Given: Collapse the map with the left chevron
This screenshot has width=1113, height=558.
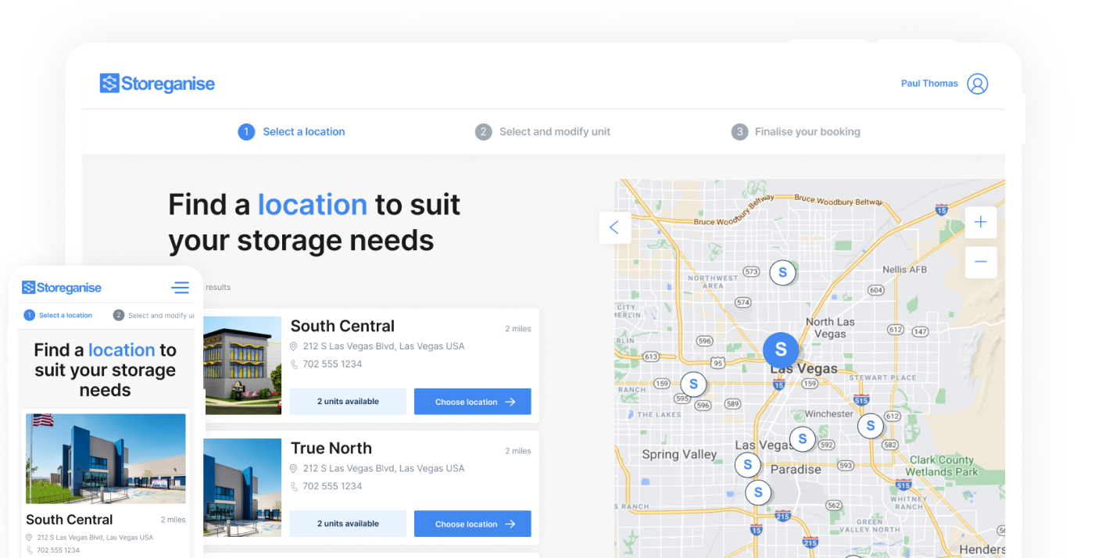Looking at the screenshot, I should 614,227.
